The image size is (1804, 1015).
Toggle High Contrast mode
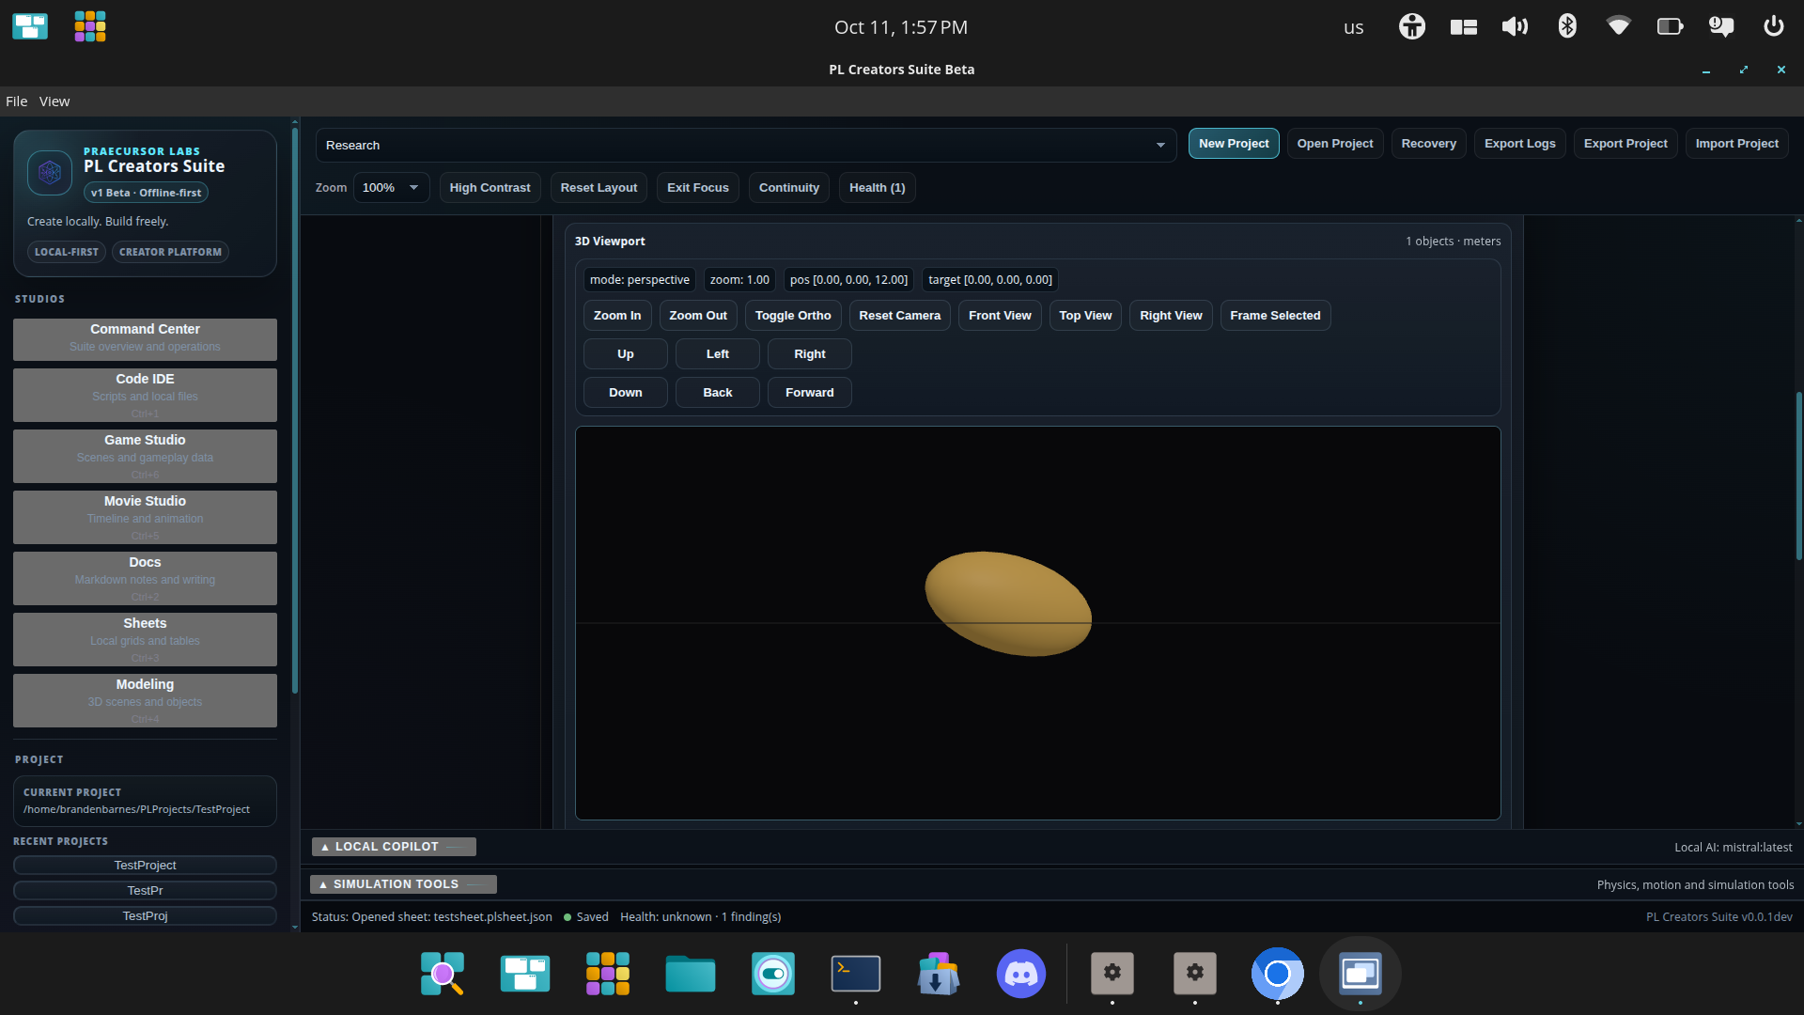pyautogui.click(x=490, y=188)
